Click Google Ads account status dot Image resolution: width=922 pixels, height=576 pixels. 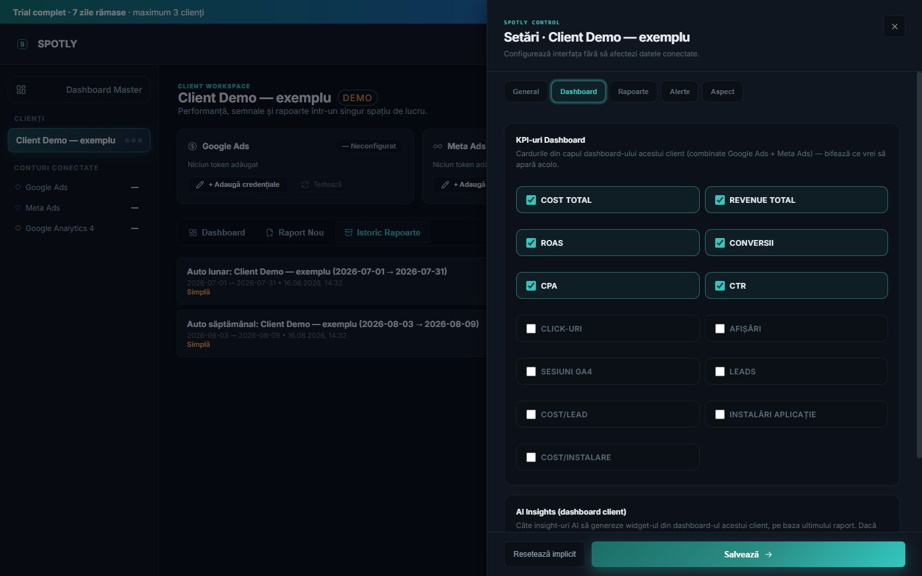tap(18, 188)
